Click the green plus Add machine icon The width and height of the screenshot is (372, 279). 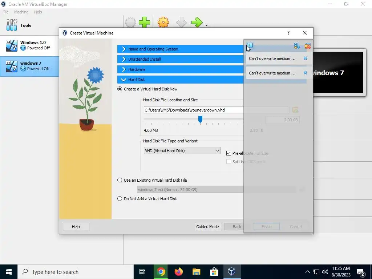point(145,23)
